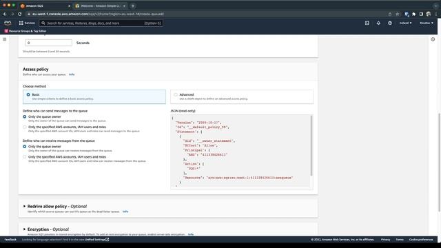Open the account name dropdown
Screen dimensions: 441x248
[427, 23]
